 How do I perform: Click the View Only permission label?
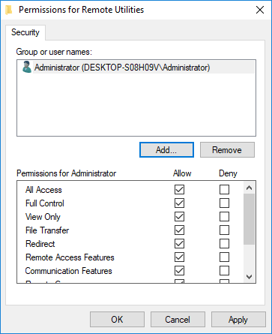coord(43,217)
